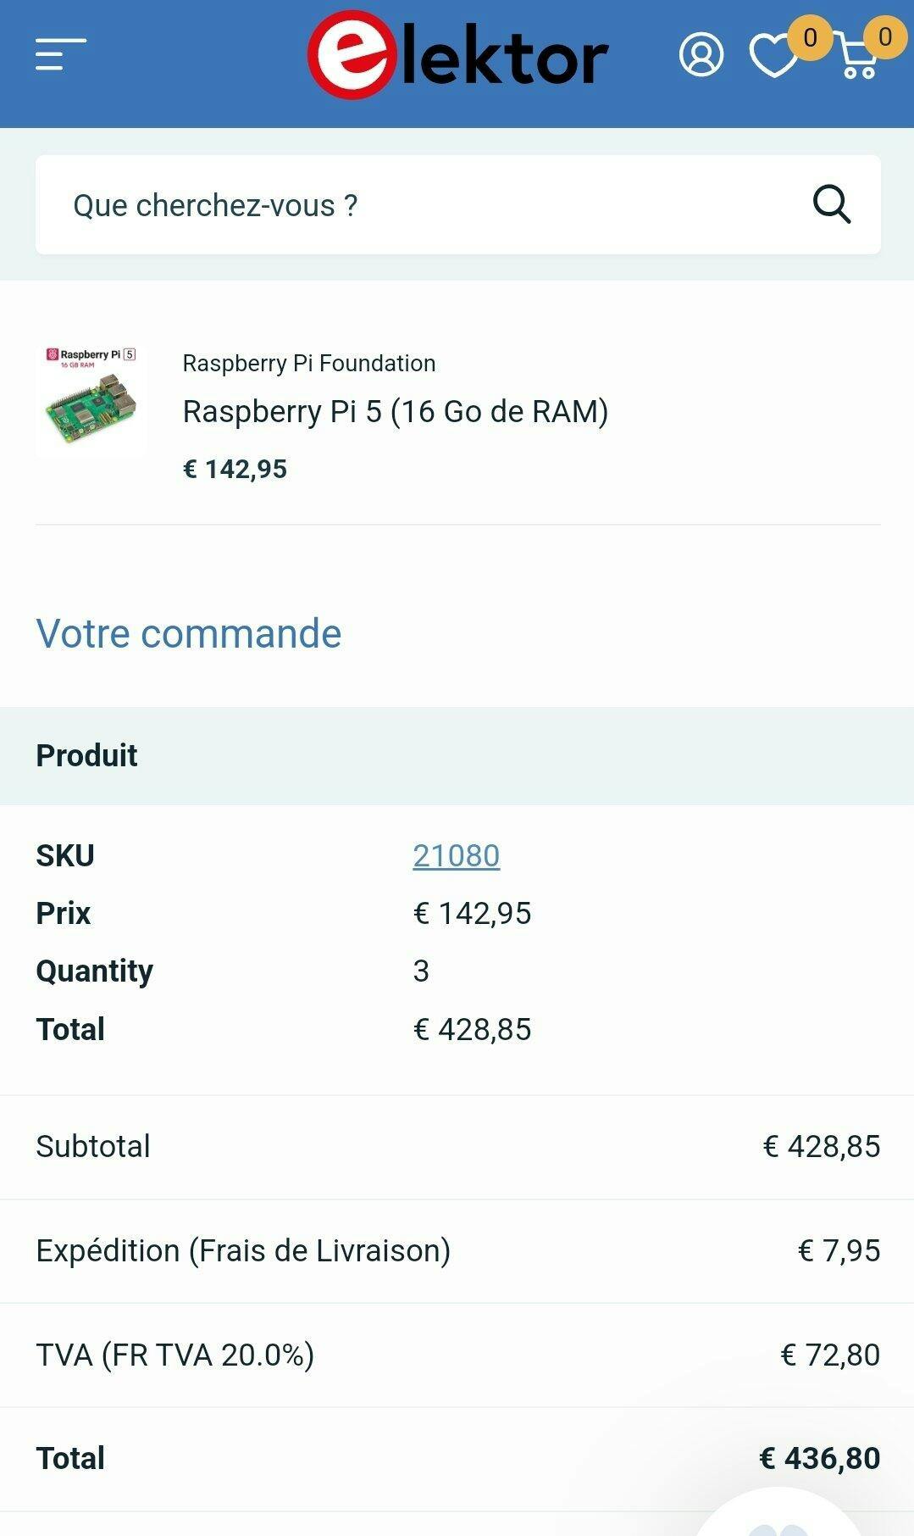This screenshot has width=914, height=1536.
Task: Click the "Produit" section header
Action: click(86, 755)
